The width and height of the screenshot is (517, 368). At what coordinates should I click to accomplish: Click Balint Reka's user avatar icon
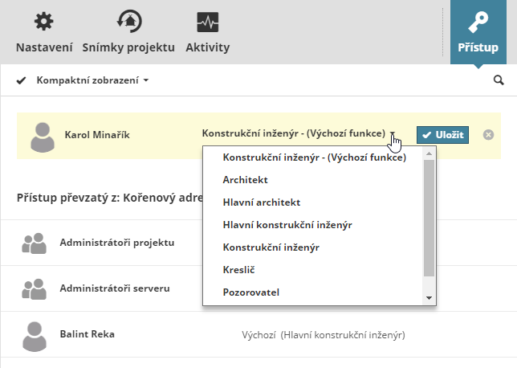[x=34, y=335]
